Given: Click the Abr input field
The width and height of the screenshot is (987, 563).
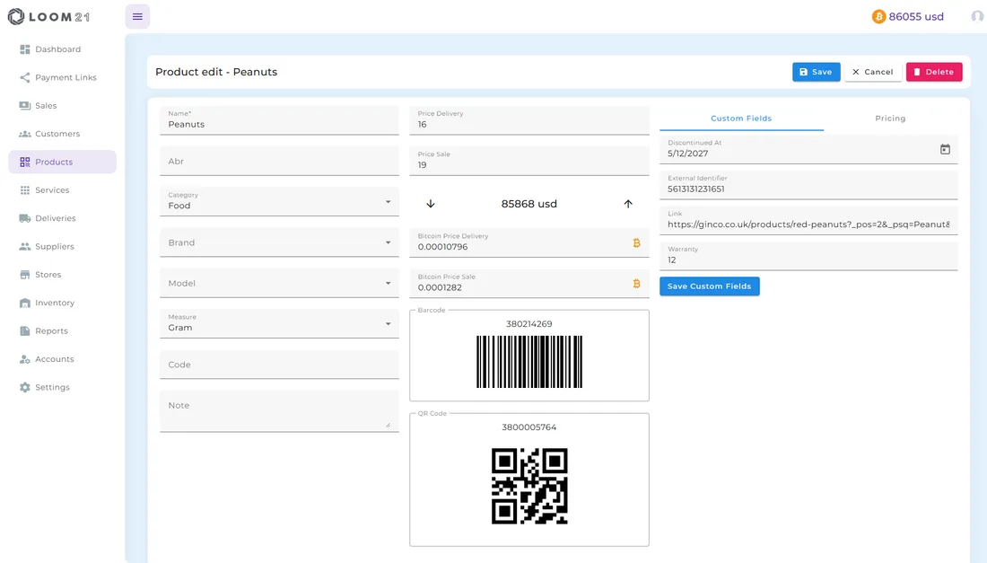Looking at the screenshot, I should (279, 162).
